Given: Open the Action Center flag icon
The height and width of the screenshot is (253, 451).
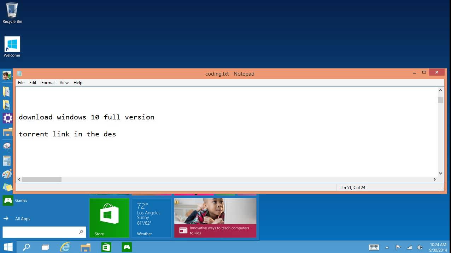Looking at the screenshot, I should (398, 247).
